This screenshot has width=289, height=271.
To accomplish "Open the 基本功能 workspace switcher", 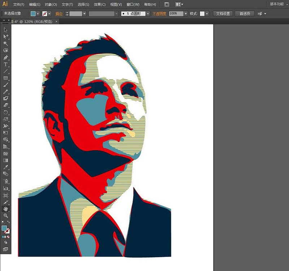I will pyautogui.click(x=278, y=4).
